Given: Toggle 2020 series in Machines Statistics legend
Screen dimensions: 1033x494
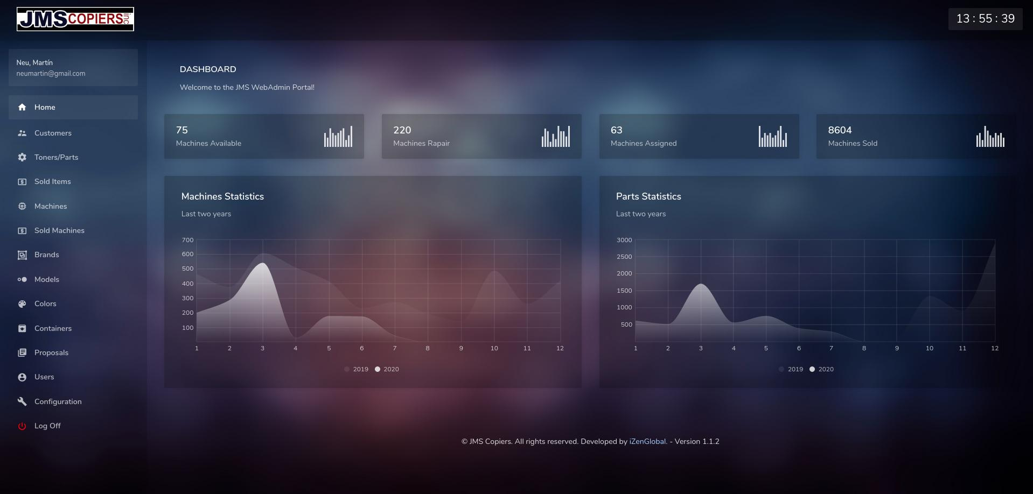Looking at the screenshot, I should (x=387, y=369).
